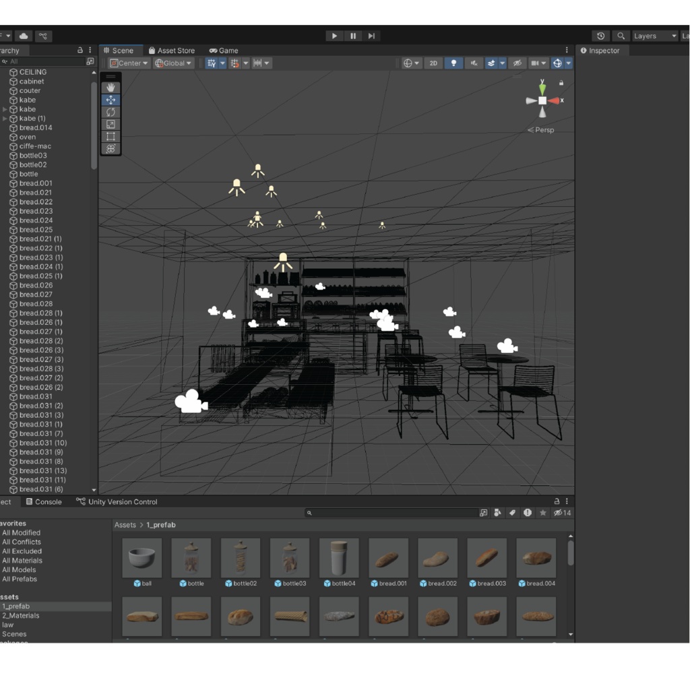Select the Move tool

111,99
